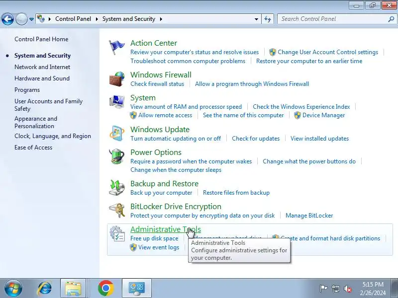This screenshot has height=298, width=398.
Task: Click Check the Windows Experience Index
Action: 301,107
